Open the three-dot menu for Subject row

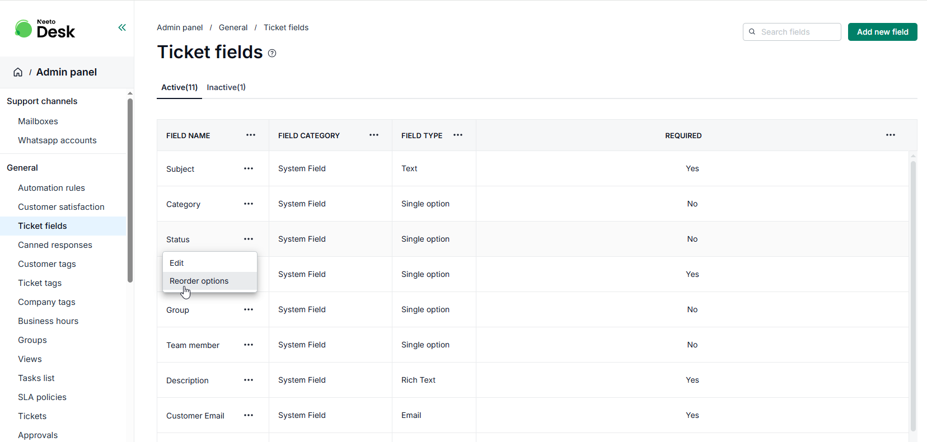[249, 168]
